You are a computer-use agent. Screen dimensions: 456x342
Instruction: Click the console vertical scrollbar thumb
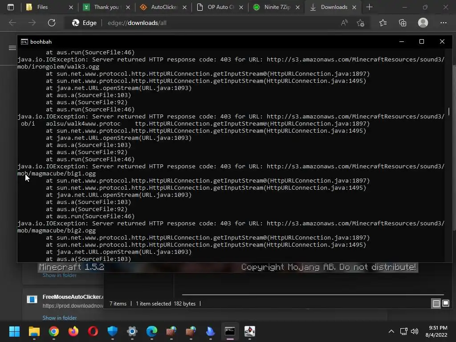[x=449, y=111]
